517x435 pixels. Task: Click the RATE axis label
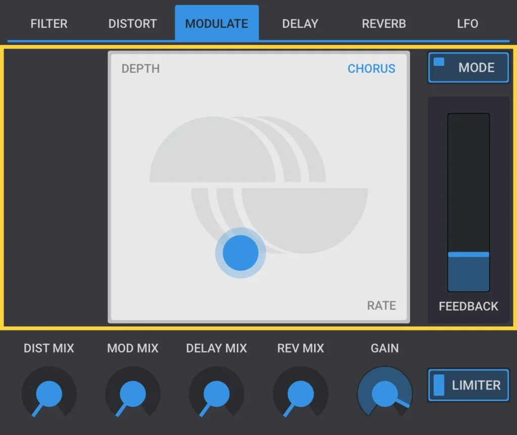[382, 306]
